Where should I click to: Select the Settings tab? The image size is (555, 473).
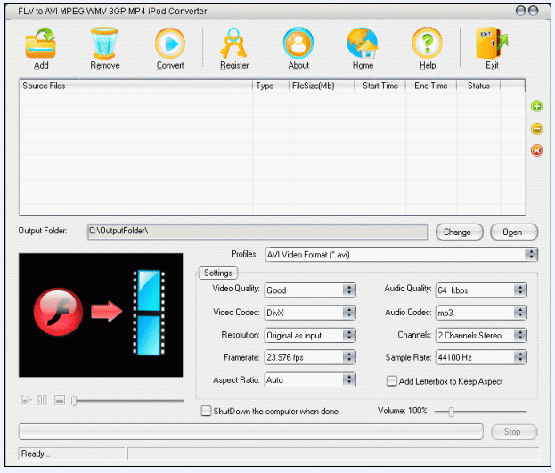pos(218,273)
